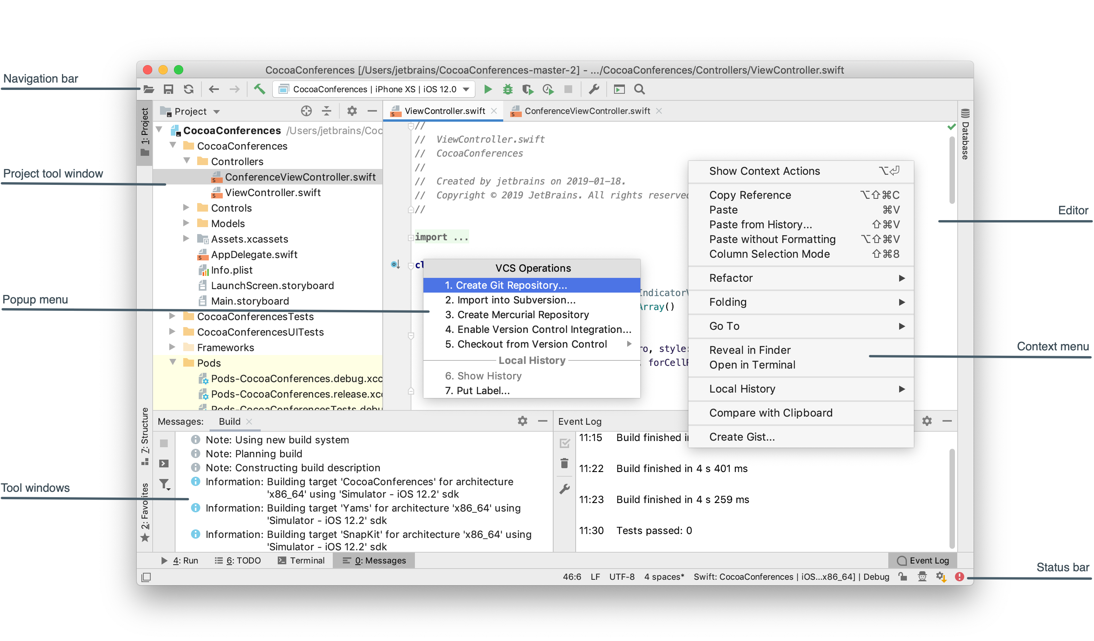Viewport: 1094px width, 641px height.
Task: Toggle tool window buttons at status bar corner
Action: pyautogui.click(x=146, y=577)
